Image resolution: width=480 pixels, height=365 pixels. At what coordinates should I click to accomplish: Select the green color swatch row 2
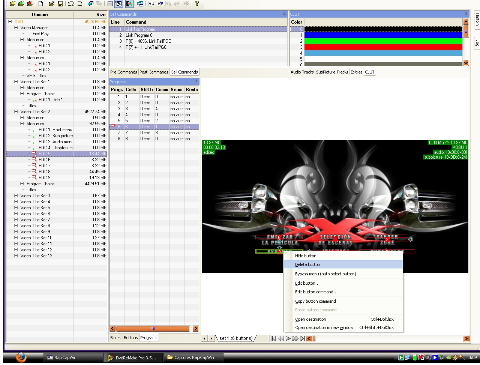[383, 41]
